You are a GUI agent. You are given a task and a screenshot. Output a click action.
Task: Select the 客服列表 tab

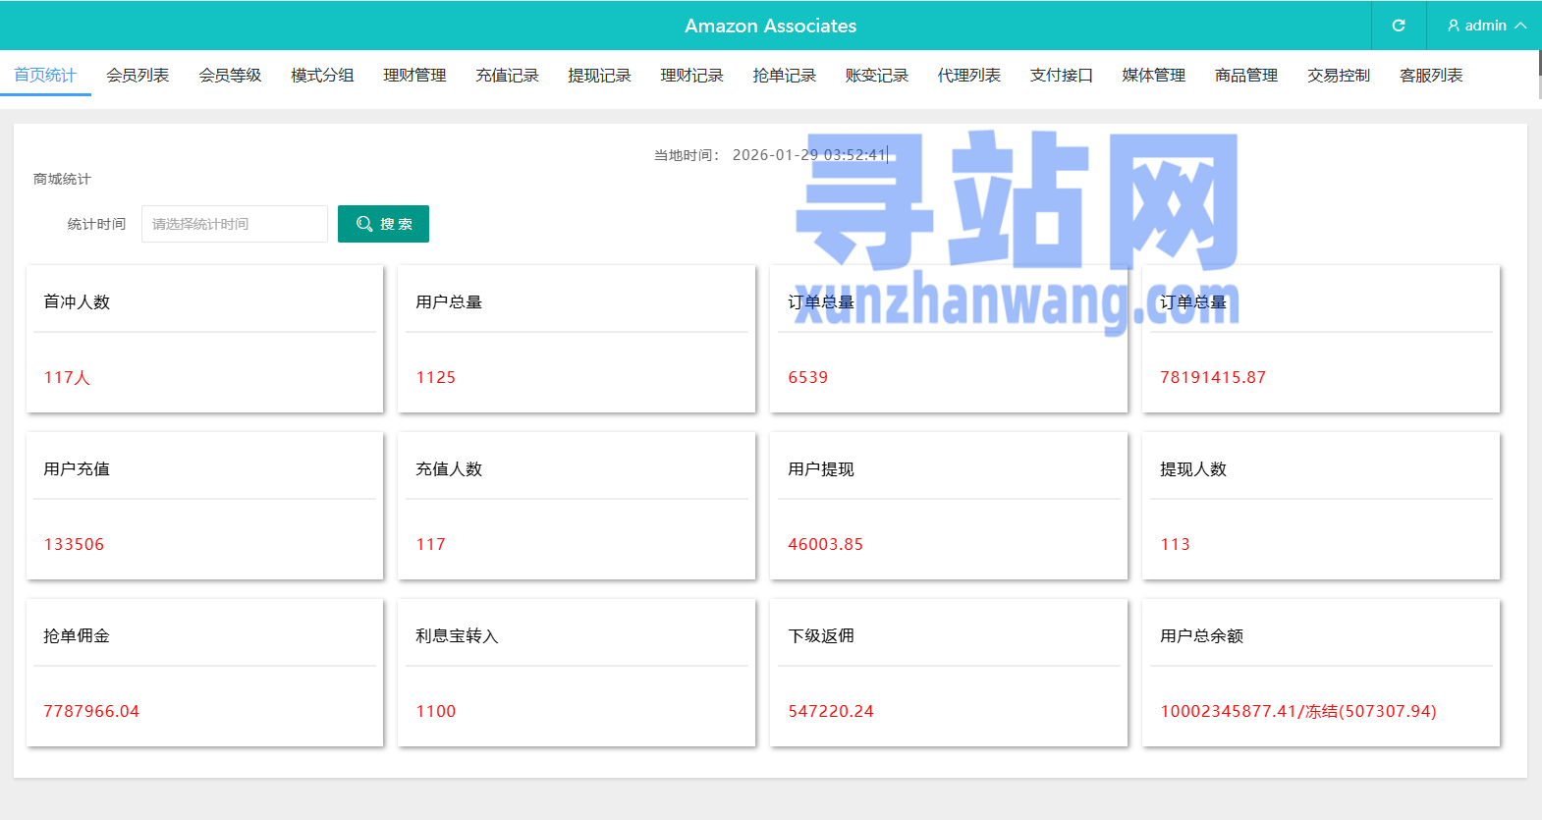pos(1430,76)
